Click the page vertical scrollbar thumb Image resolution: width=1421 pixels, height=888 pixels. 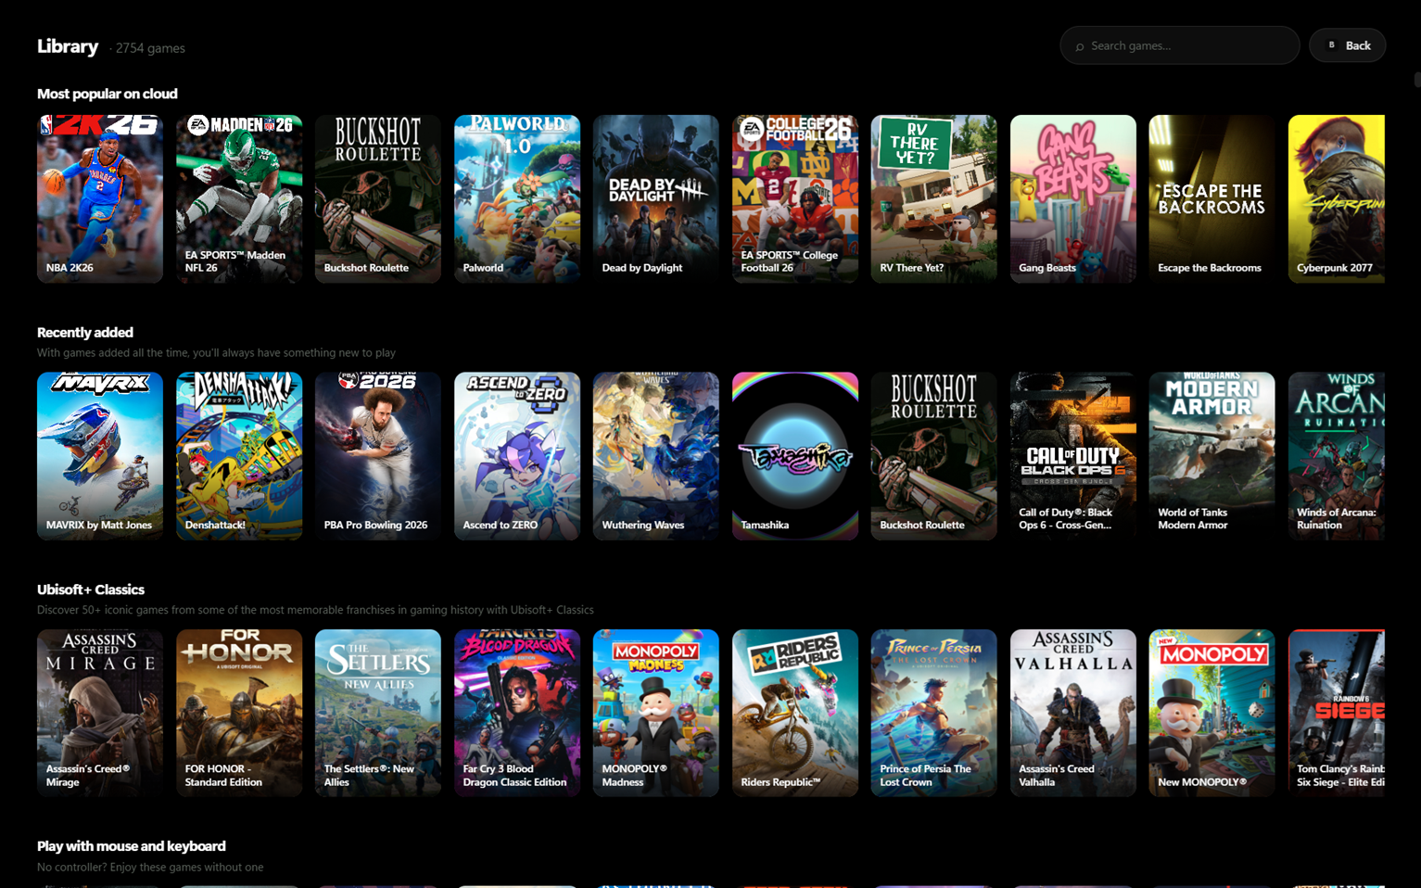click(x=1417, y=80)
